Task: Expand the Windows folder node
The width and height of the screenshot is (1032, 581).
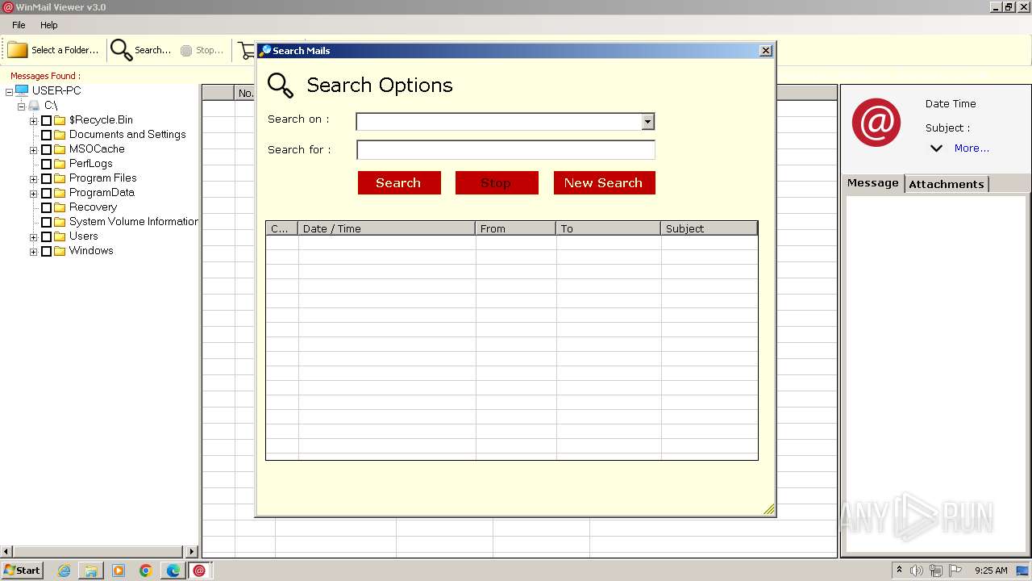Action: [x=33, y=252]
